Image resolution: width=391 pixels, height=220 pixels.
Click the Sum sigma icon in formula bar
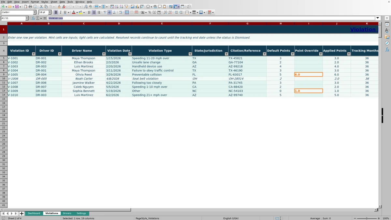point(37,18)
